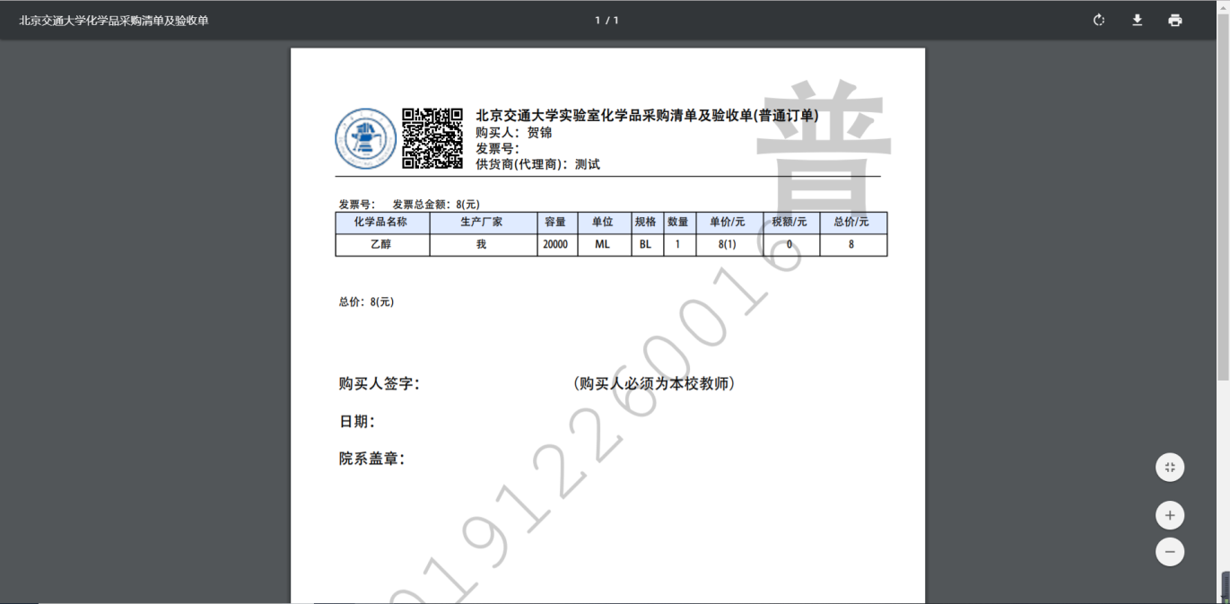Screen dimensions: 1230x604
Task: Zoom in with the plus button
Action: 1170,515
